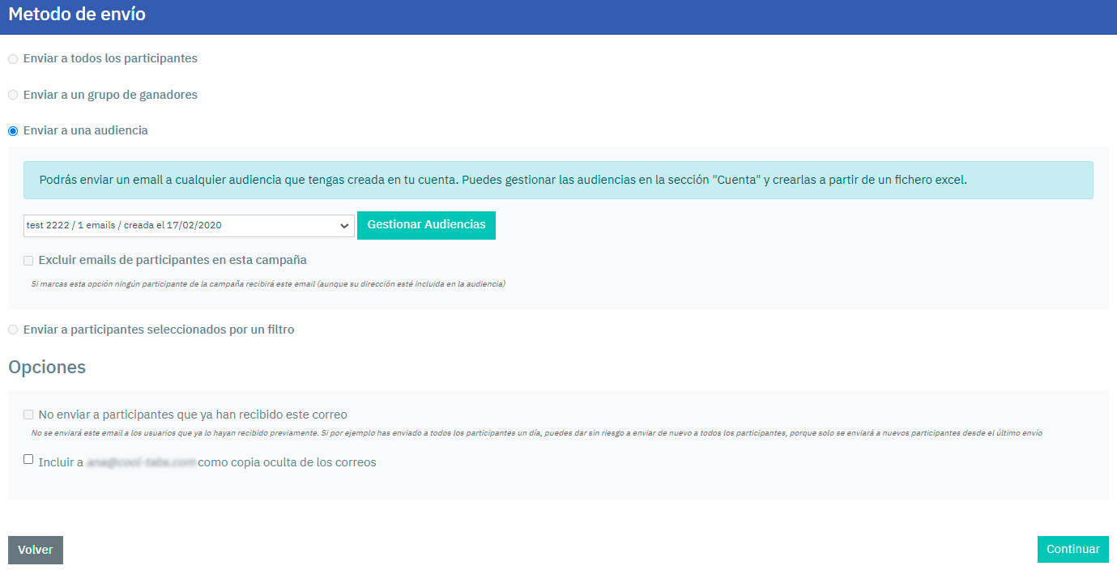Screen dimensions: 1117x570
Task: Open the 'test 2222' audience dropdown
Action: [x=180, y=226]
